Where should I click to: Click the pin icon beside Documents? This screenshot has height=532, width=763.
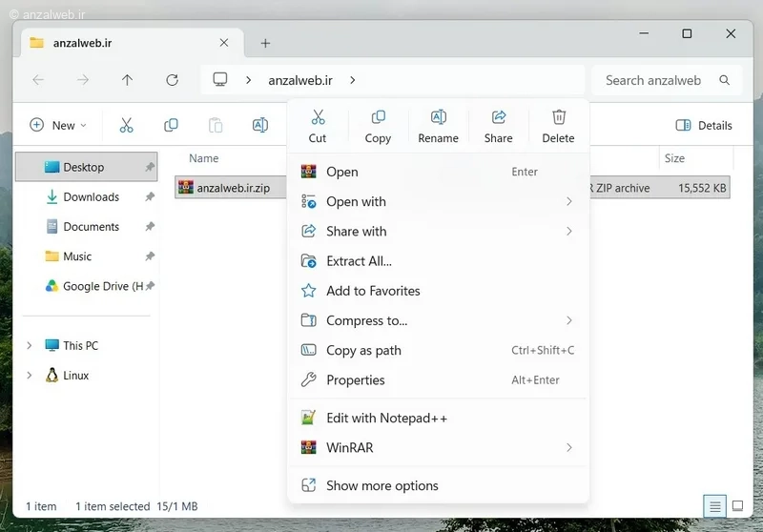[x=150, y=227]
